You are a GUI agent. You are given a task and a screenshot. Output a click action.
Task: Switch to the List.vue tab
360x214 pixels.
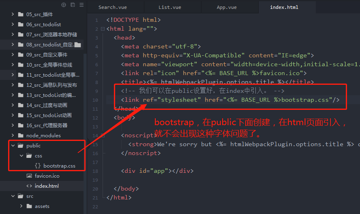(x=170, y=7)
